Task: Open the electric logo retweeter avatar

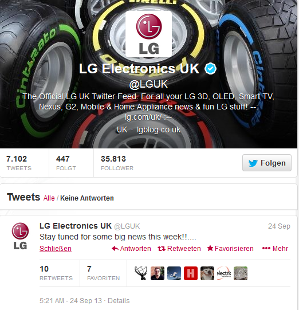Action: coord(224,273)
